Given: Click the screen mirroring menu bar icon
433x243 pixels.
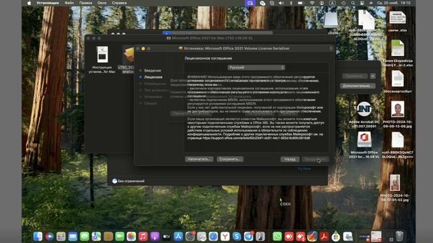Looking at the screenshot, I should pyautogui.click(x=250, y=3).
